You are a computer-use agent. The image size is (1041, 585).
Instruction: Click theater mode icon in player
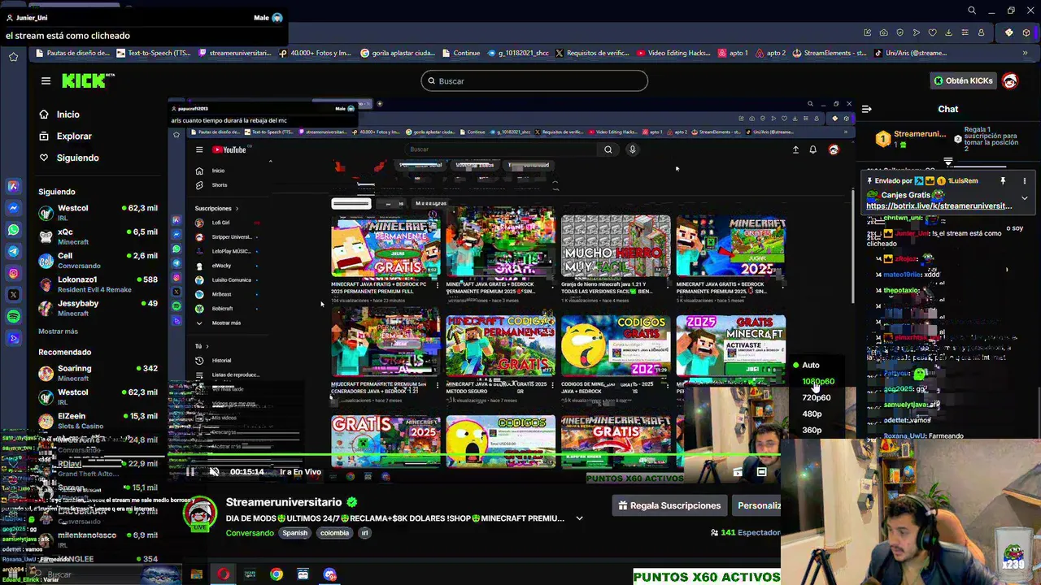[x=761, y=471]
